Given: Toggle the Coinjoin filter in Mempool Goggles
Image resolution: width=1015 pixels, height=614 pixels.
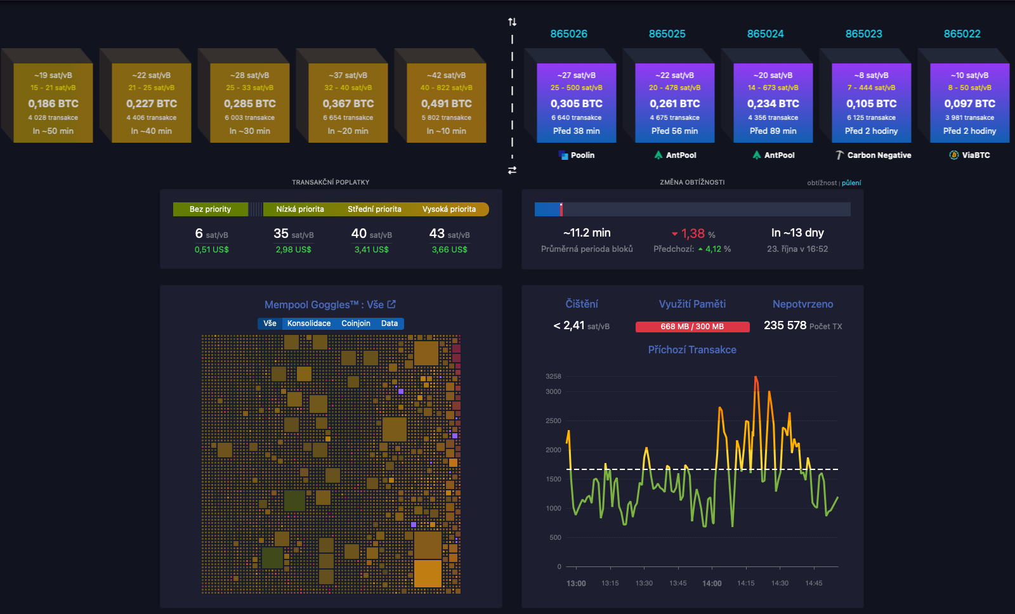Looking at the screenshot, I should tap(356, 323).
